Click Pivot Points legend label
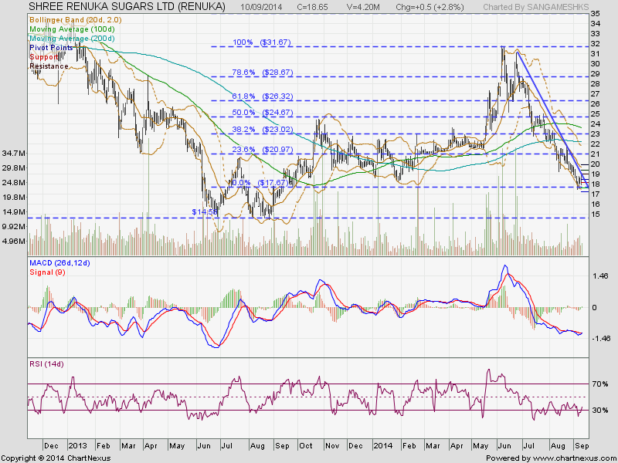 [51, 48]
